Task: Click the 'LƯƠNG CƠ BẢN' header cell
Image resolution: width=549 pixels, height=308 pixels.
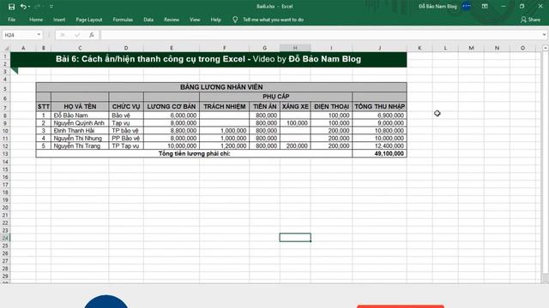Action: (172, 106)
